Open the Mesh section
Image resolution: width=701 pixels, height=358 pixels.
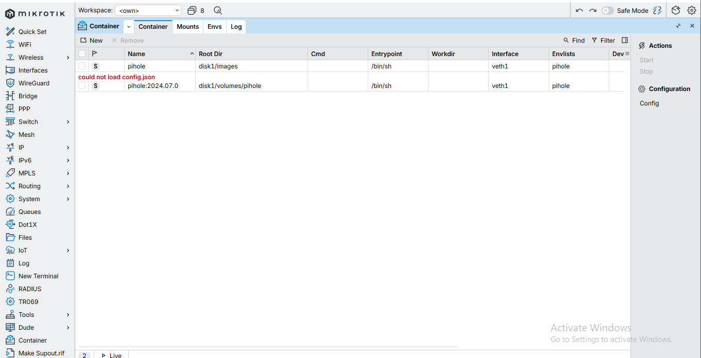pyautogui.click(x=26, y=134)
